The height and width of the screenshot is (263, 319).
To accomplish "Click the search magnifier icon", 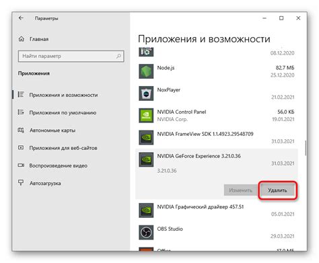I will coord(118,56).
